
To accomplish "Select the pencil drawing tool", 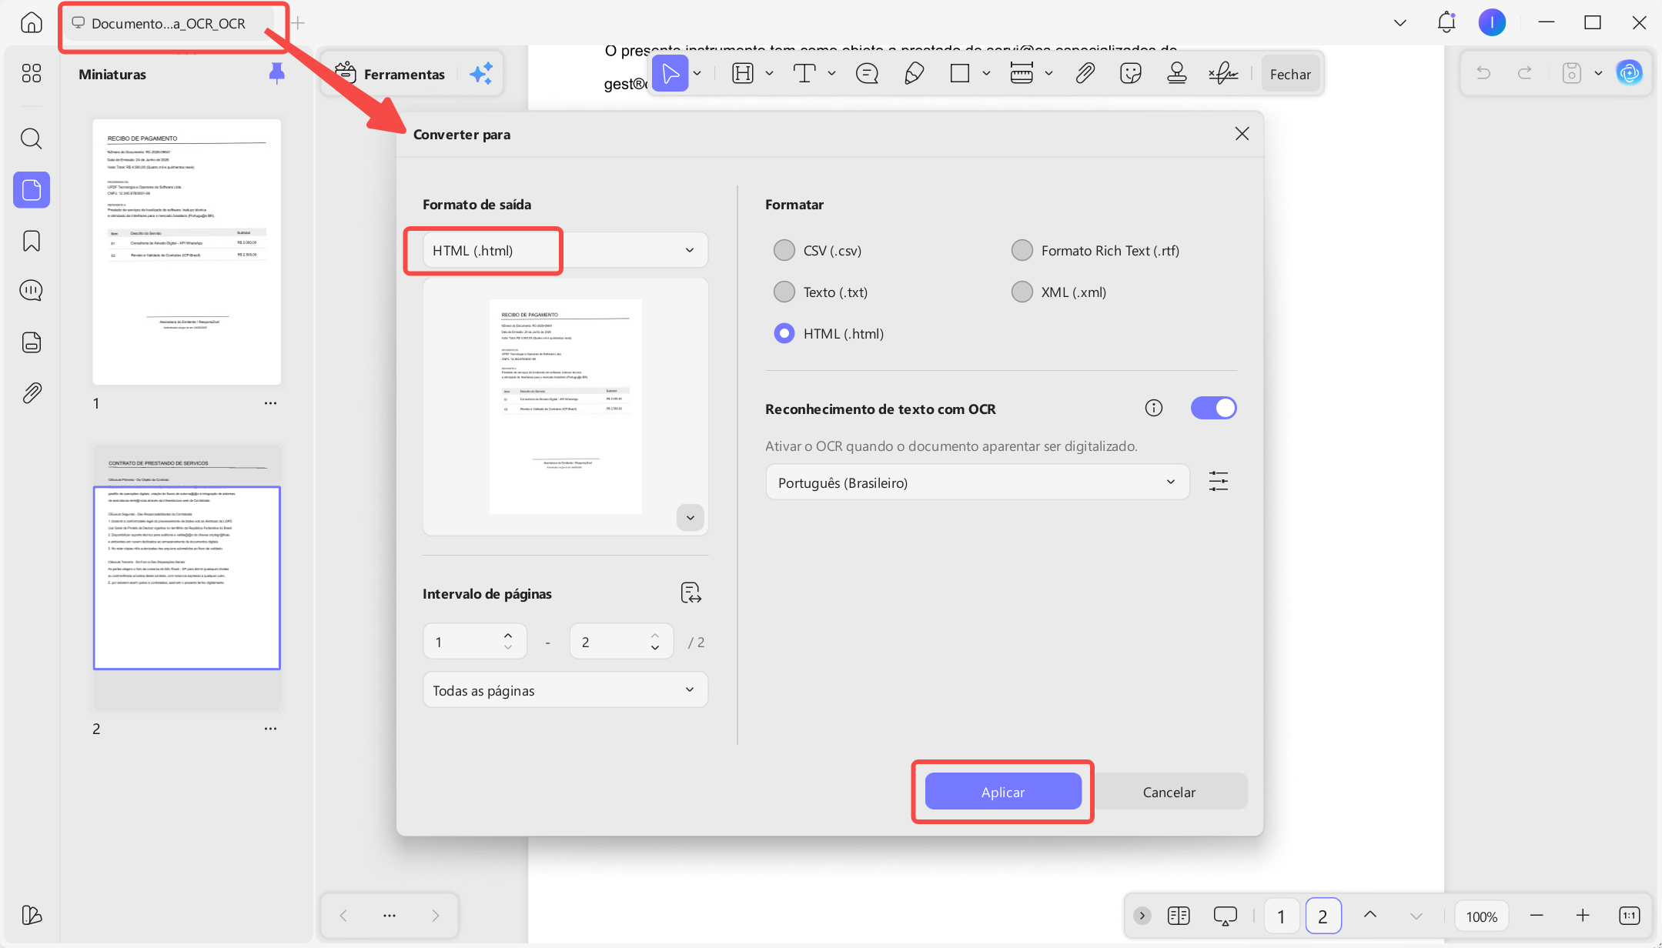I will [x=914, y=74].
